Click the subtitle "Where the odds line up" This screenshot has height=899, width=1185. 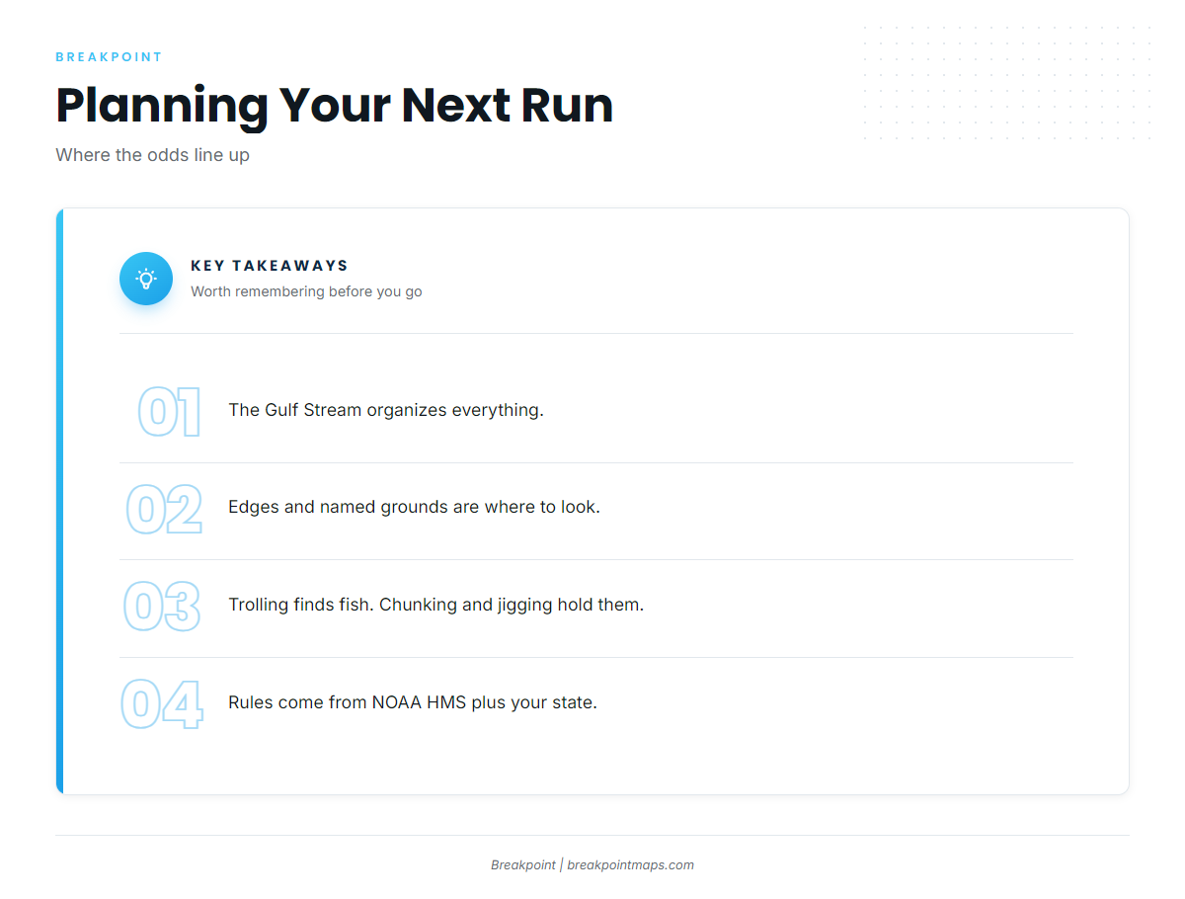tap(152, 155)
